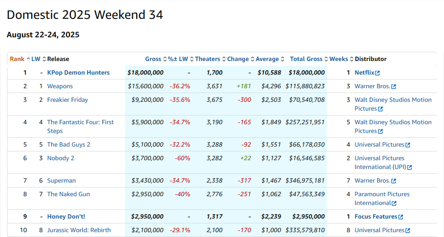Viewport: 444px width, 237px height.
Task: Sort table by Weeks column
Action: (x=338, y=59)
